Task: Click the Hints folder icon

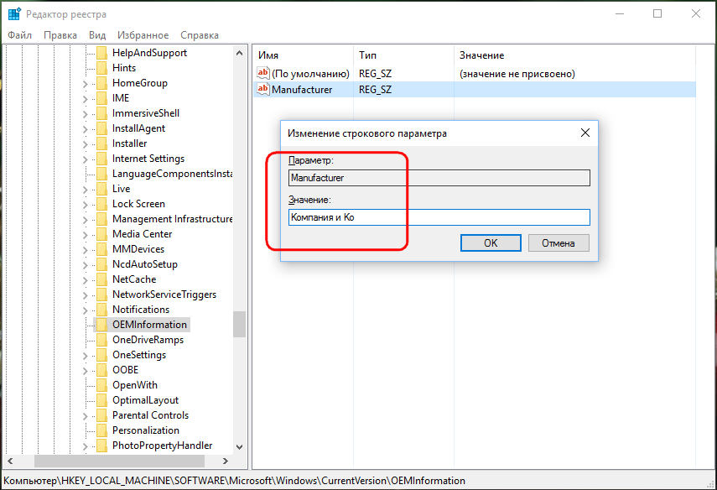Action: point(102,68)
